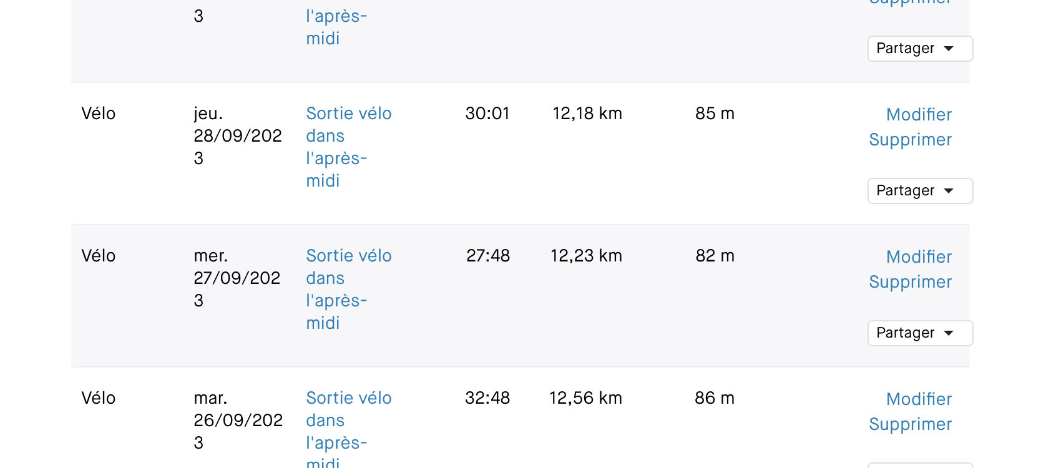Click Modifier for the 27/09/2023 ride
The image size is (1041, 468).
click(x=919, y=257)
